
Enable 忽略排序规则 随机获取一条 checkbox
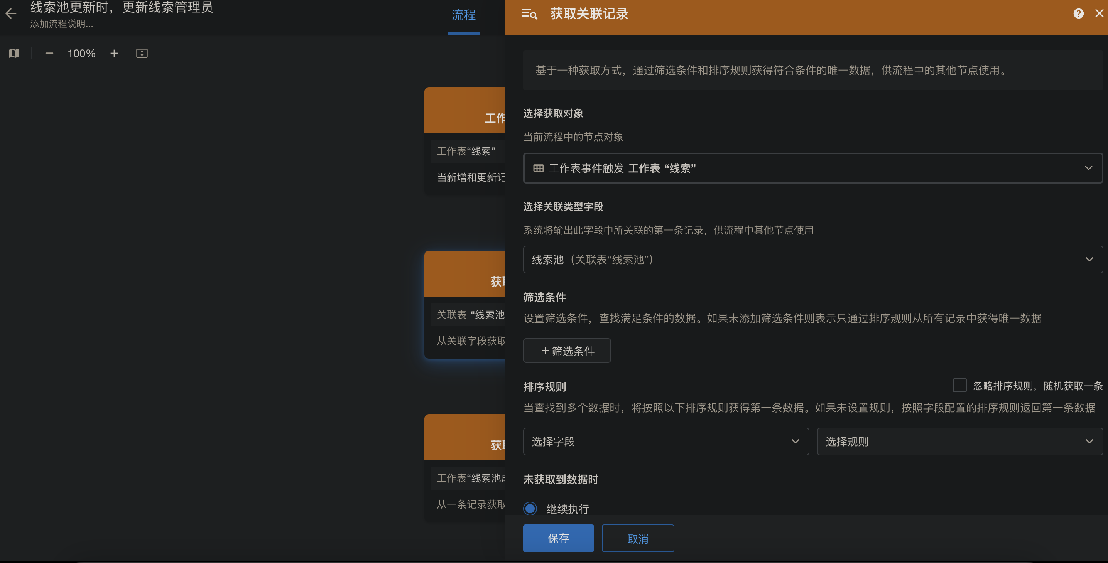point(959,385)
